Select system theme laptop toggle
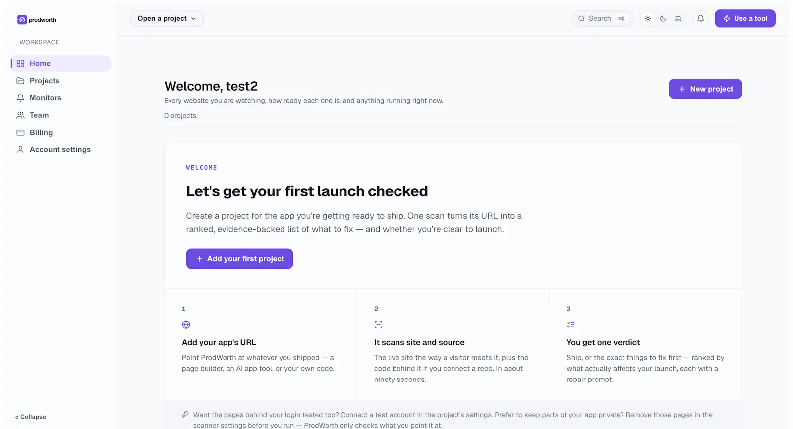Screen dimensions: 793x429 coord(678,19)
